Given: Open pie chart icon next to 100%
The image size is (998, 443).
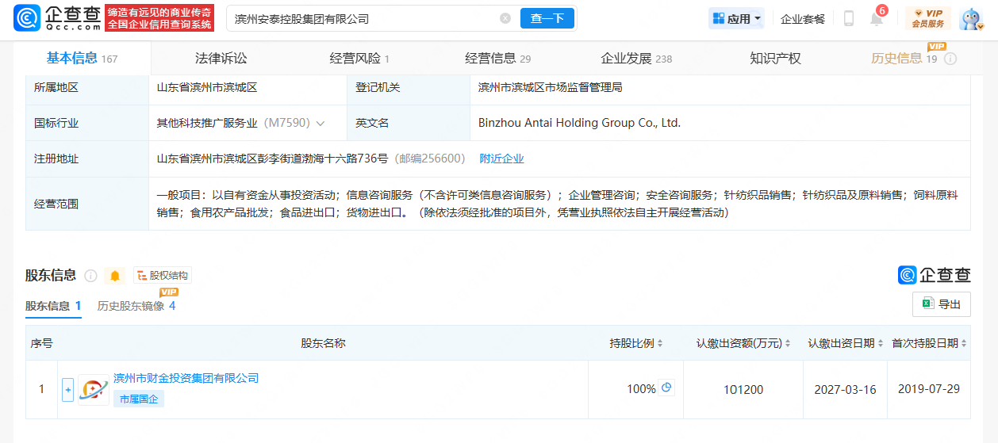Looking at the screenshot, I should click(x=666, y=388).
